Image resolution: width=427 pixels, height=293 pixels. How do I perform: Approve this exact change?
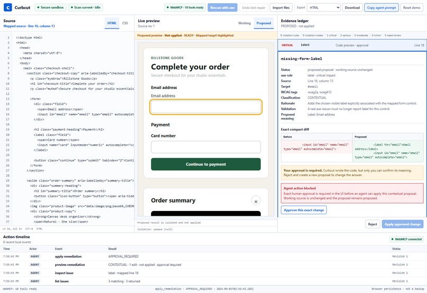[304, 210]
